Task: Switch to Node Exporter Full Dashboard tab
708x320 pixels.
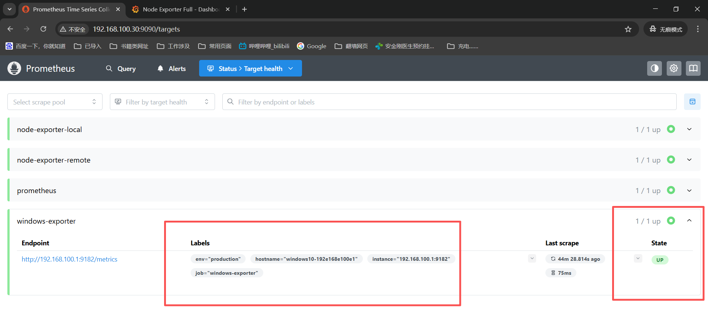Action: coord(181,9)
